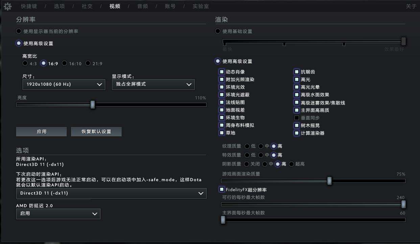Switch to the 快捷键 tab
Image resolution: width=420 pixels, height=244 pixels.
[29, 6]
